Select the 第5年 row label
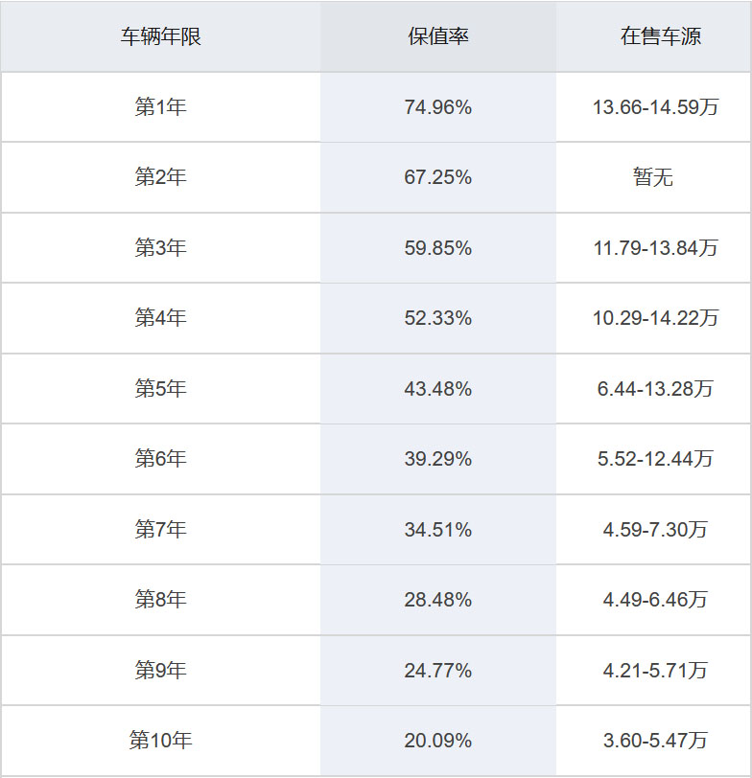Viewport: 752px width, 778px height. [x=160, y=389]
